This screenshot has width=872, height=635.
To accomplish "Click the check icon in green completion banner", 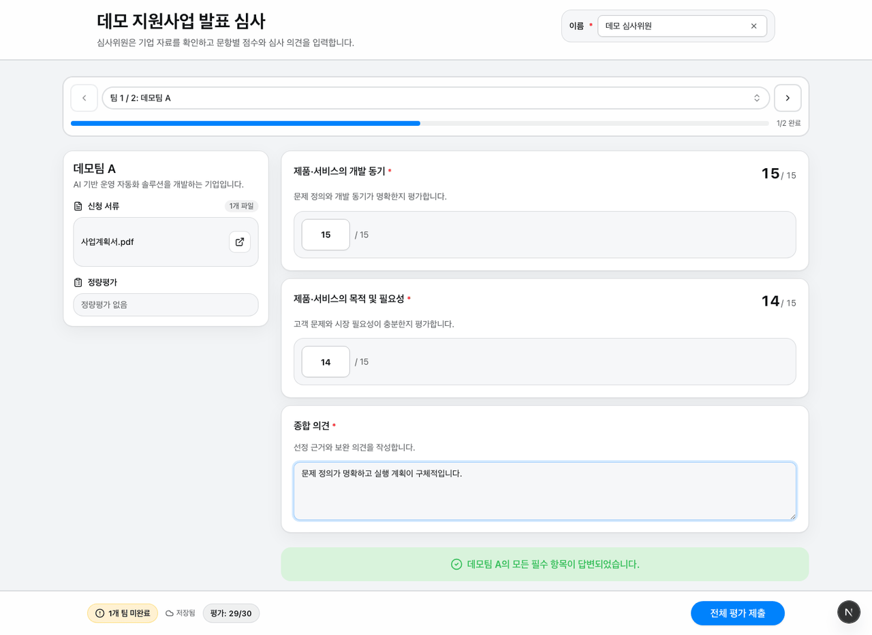I will (x=456, y=564).
